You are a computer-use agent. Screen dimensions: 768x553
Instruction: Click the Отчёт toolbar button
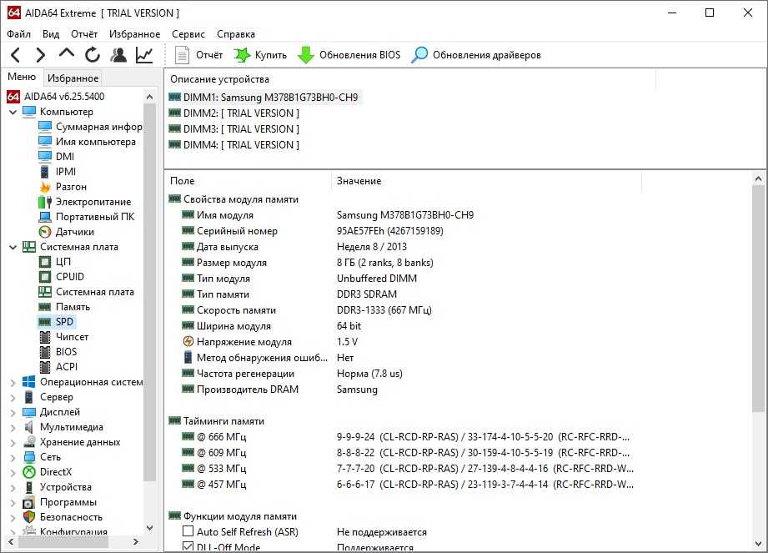[199, 55]
